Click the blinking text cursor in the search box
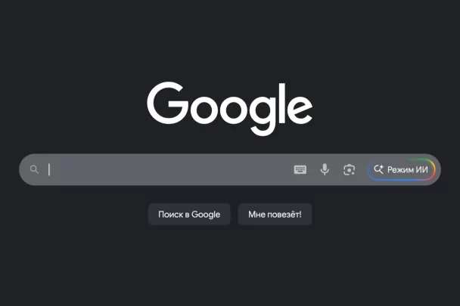Viewport: 460px width, 306px height. (x=49, y=169)
